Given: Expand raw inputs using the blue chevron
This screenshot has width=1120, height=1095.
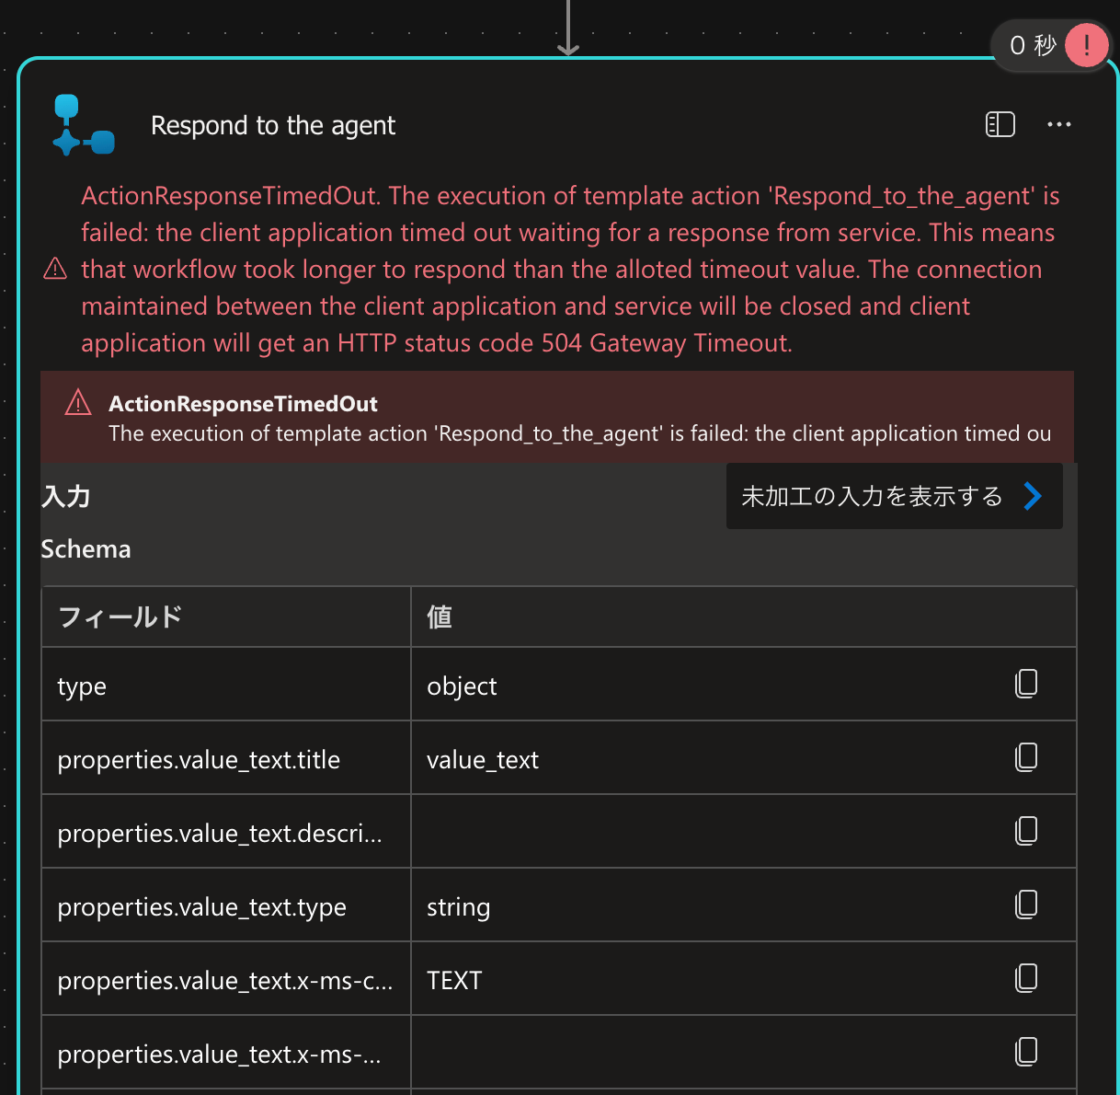Looking at the screenshot, I should [1034, 497].
